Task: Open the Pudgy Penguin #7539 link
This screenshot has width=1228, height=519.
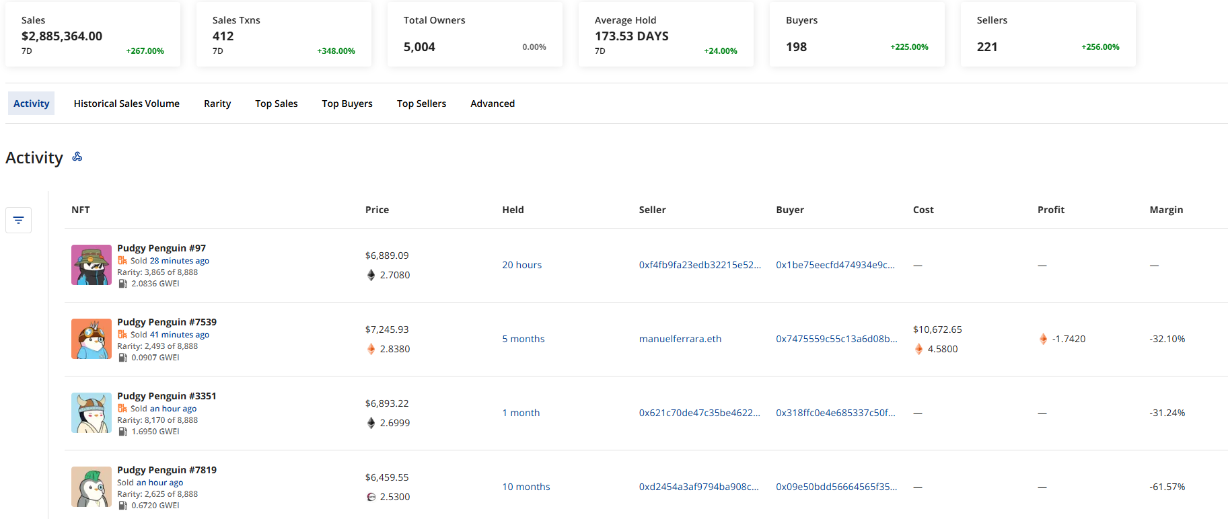Action: [167, 322]
